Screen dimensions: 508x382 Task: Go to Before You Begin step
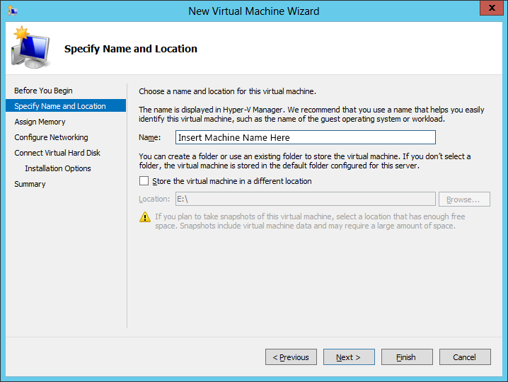(43, 91)
